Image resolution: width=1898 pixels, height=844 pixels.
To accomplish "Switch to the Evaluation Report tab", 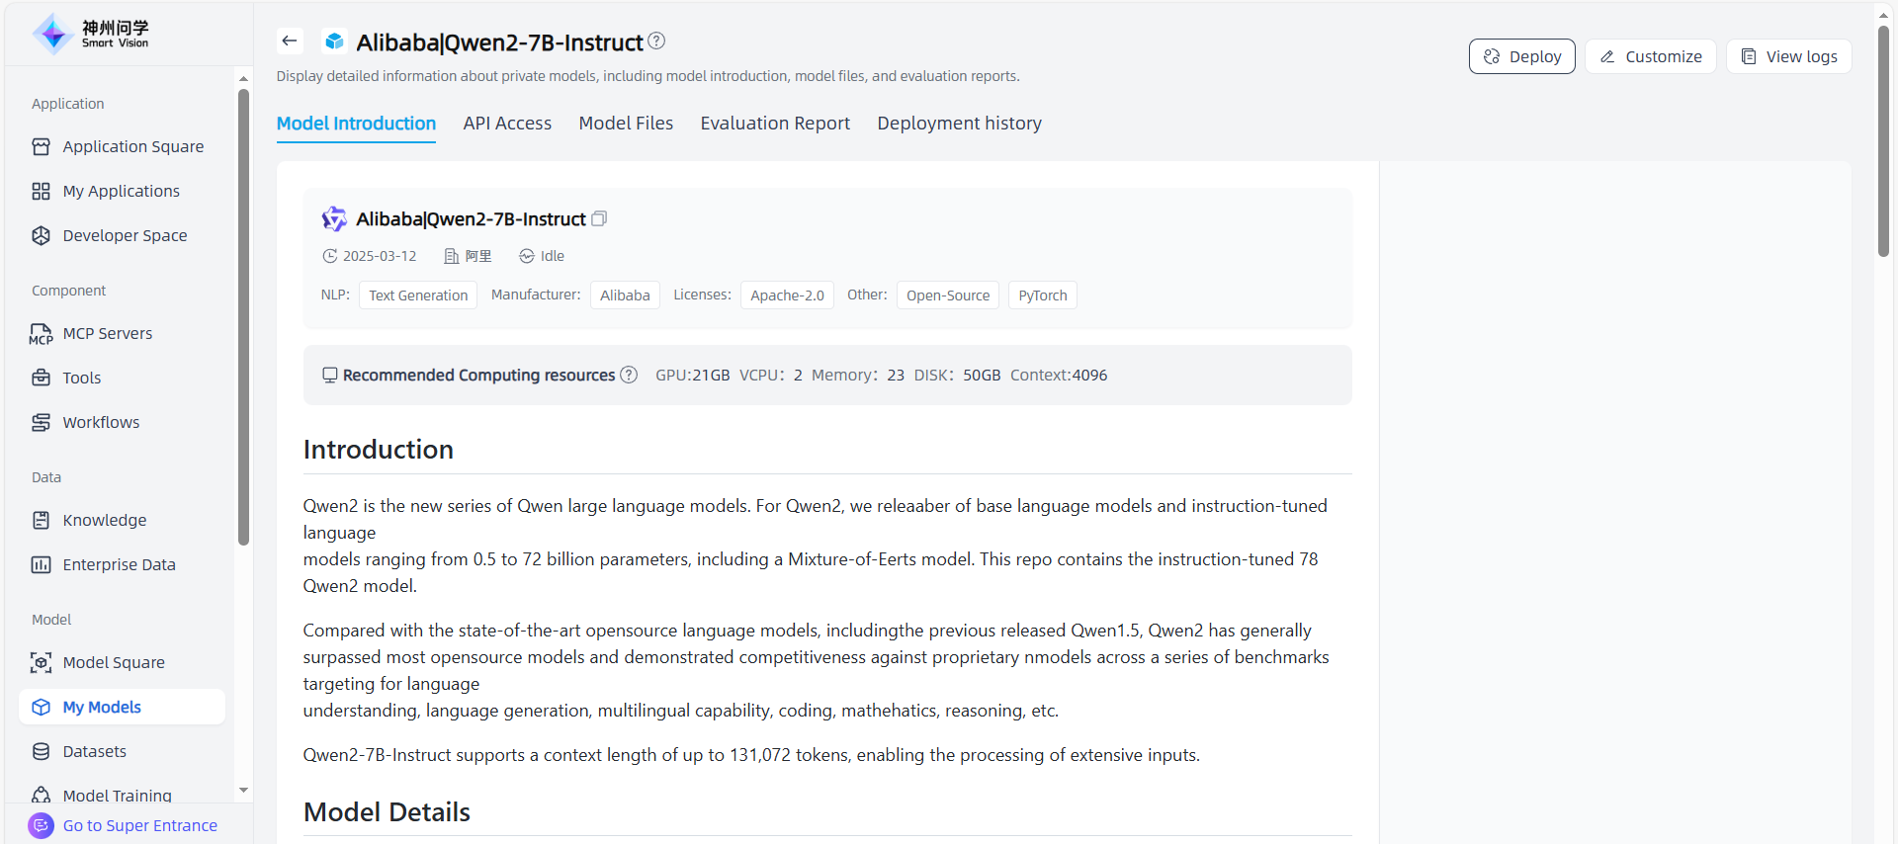I will tap(775, 124).
